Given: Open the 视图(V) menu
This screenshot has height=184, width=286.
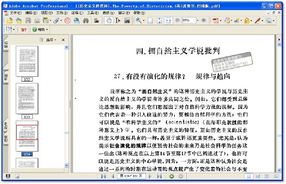Looking at the screenshot, I should click(x=47, y=13).
